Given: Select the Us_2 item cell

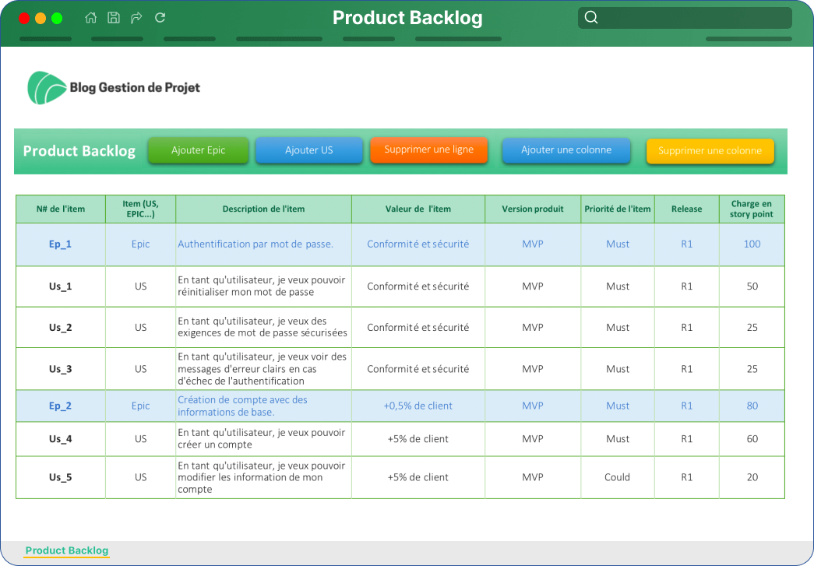Looking at the screenshot, I should click(x=61, y=327).
